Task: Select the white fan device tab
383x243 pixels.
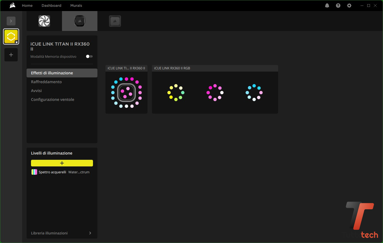Action: [44, 21]
